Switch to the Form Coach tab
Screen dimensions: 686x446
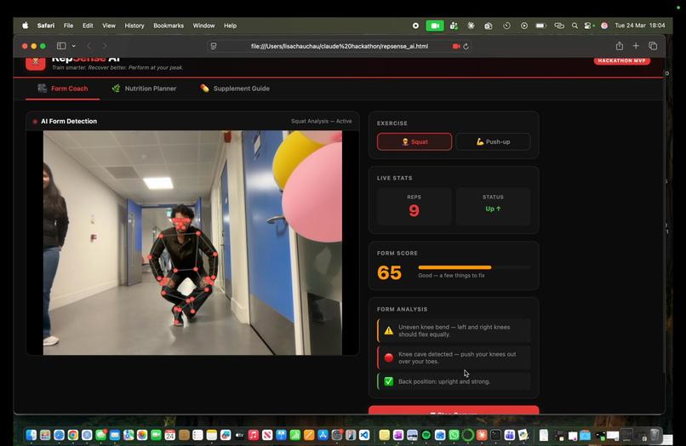63,89
